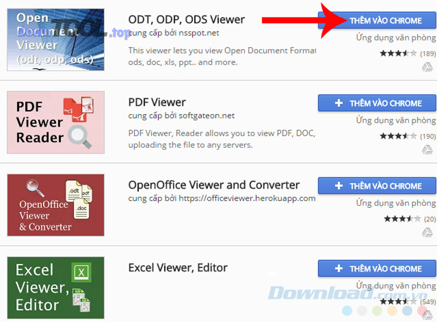Viewport: 437px width, 322px height.
Task: Click the plus icon on Excel Viewer's add button
Action: coord(339,269)
